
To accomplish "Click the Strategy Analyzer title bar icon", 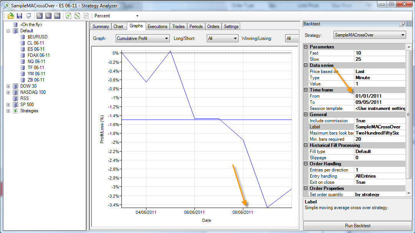I will click(x=6, y=5).
